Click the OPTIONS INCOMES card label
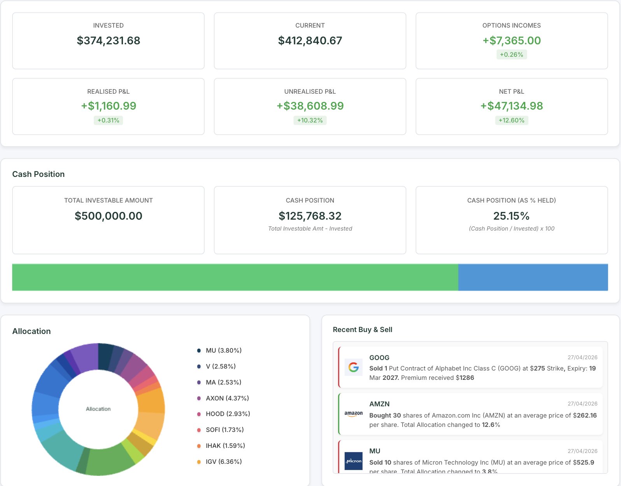The width and height of the screenshot is (621, 486). [x=512, y=25]
